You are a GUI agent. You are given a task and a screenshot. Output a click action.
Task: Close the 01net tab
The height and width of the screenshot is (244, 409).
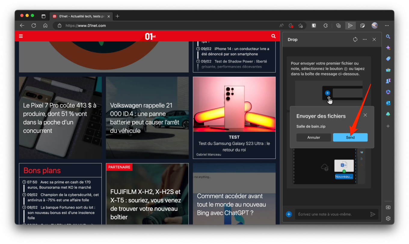click(109, 16)
